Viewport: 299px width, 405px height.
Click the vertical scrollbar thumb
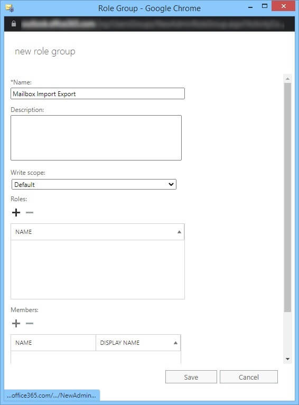287,197
